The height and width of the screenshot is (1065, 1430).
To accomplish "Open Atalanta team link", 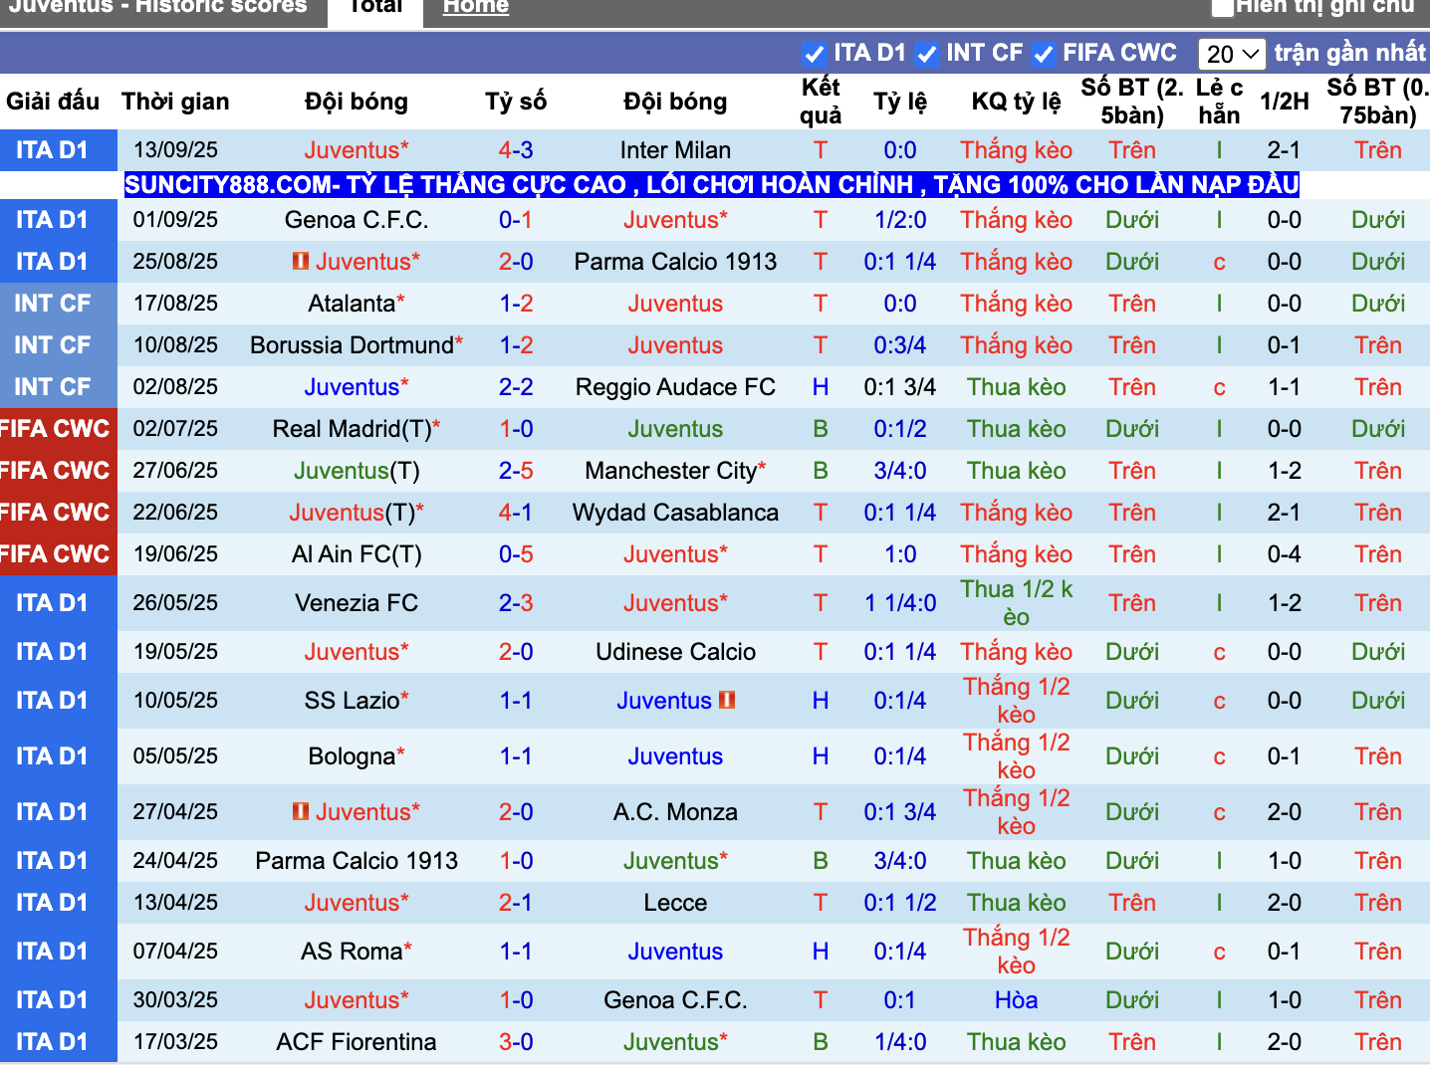I will (352, 304).
